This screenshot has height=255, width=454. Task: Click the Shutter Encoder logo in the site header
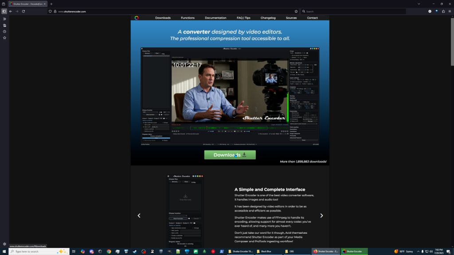(137, 18)
